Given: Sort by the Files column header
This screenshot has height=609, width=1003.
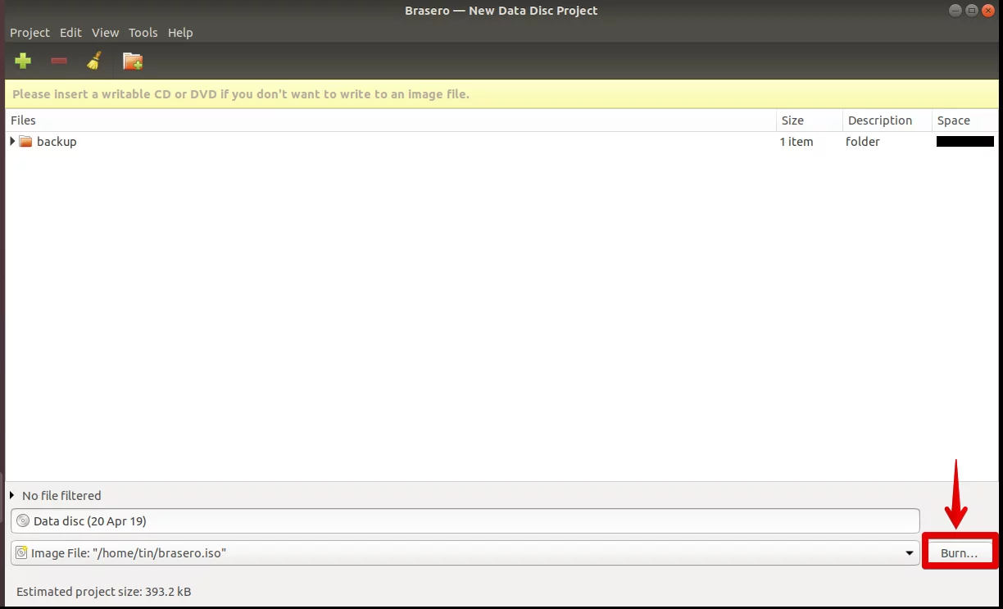Looking at the screenshot, I should coord(391,120).
